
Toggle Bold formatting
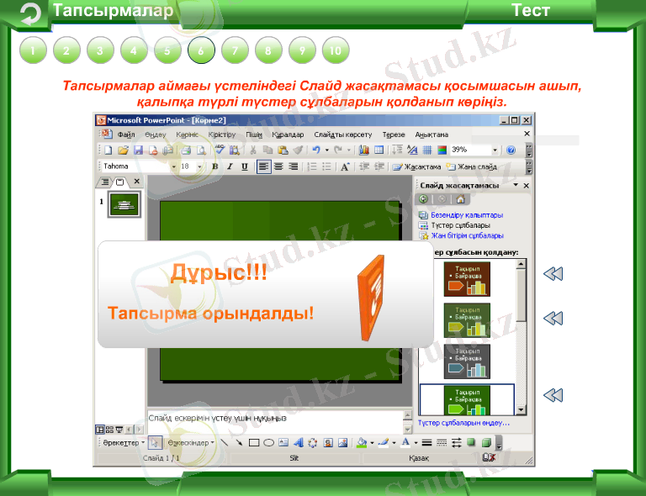pyautogui.click(x=214, y=166)
